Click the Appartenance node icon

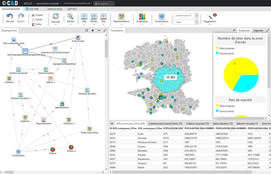62,104
